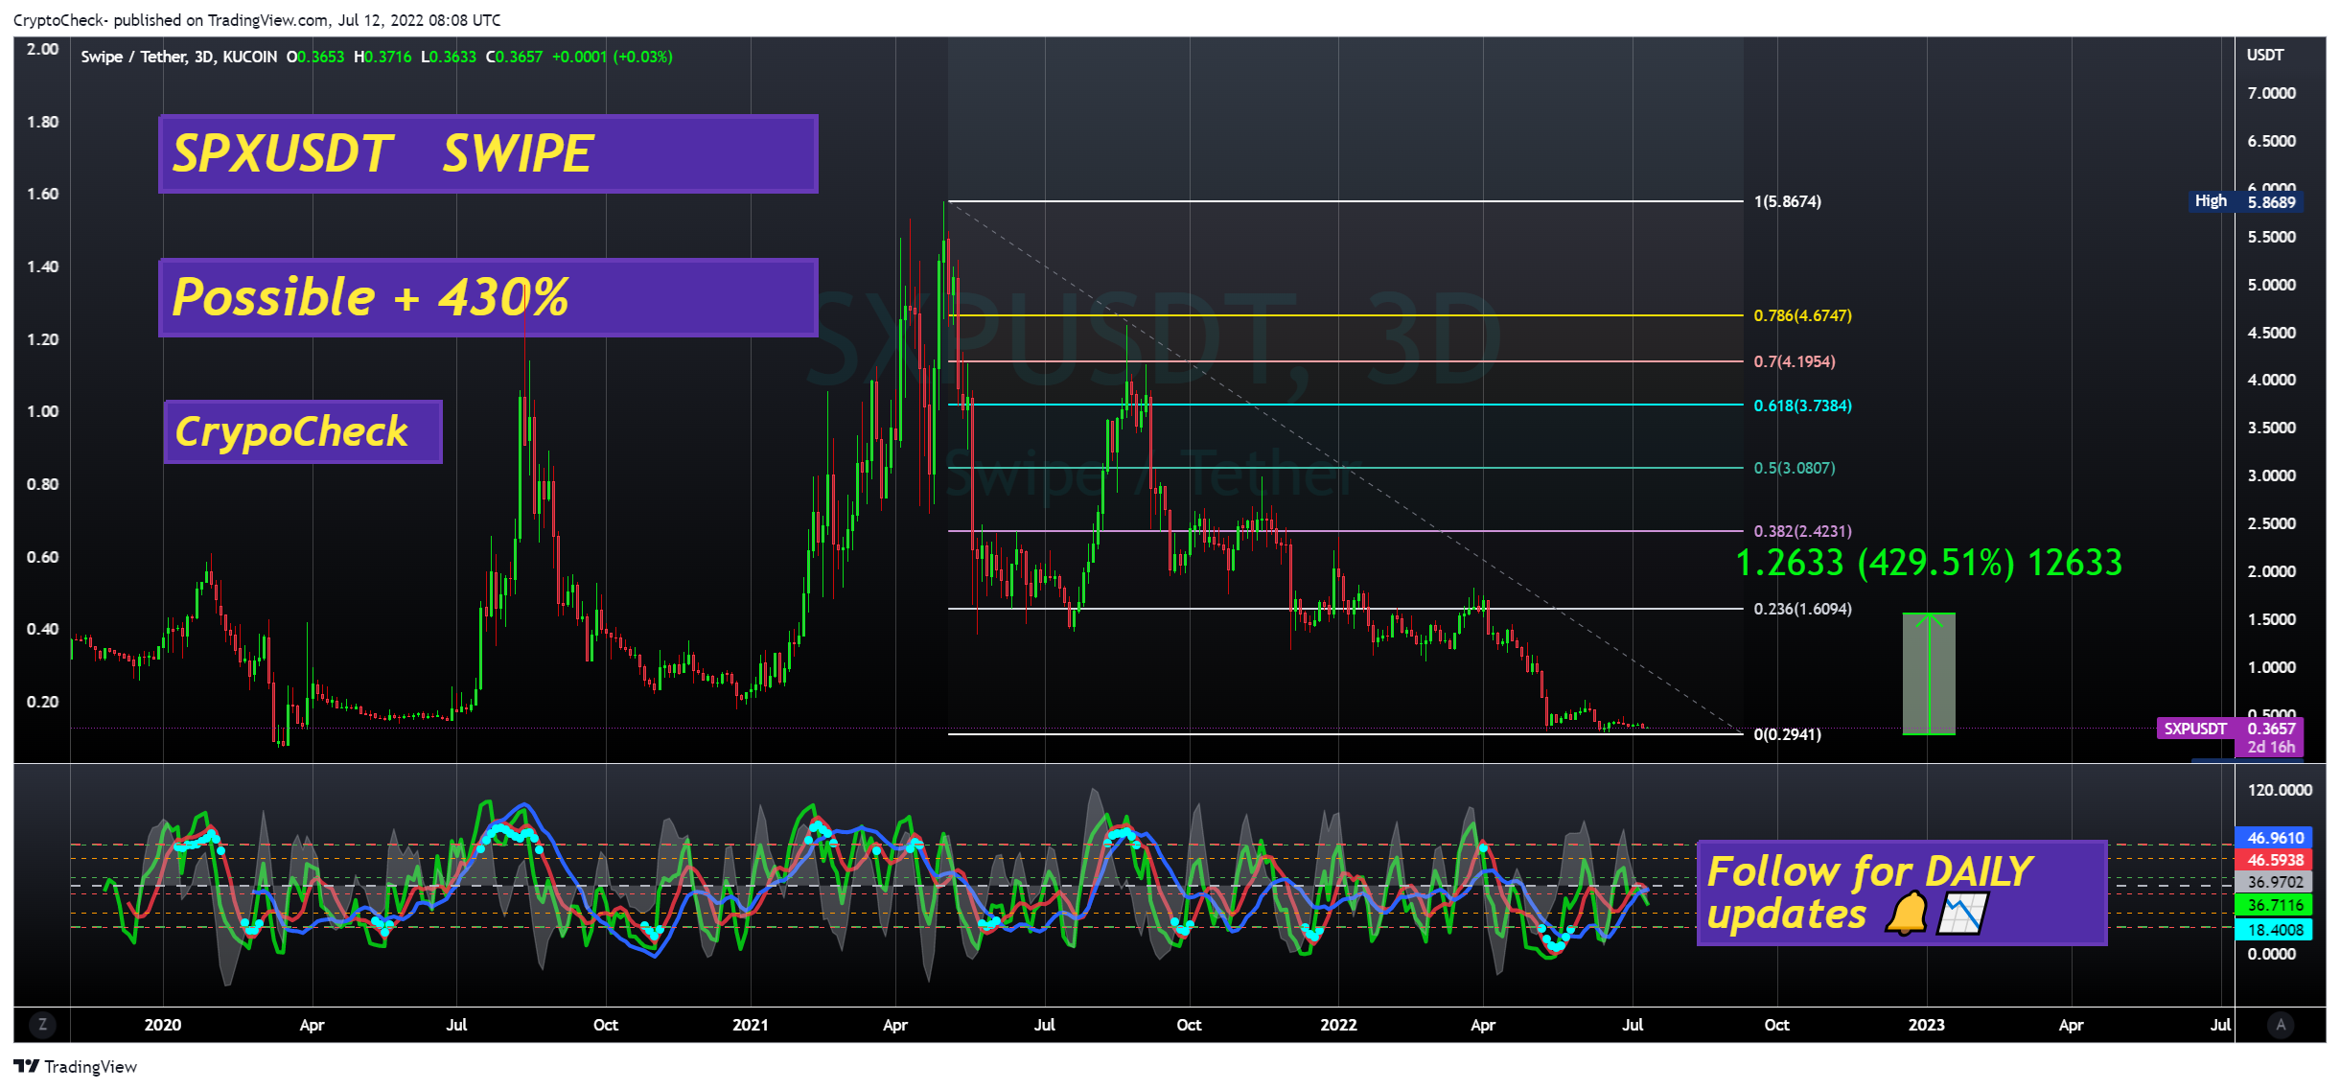Image resolution: width=2340 pixels, height=1089 pixels.
Task: Click the 120.0000 indicator scale value
Action: 2280,790
